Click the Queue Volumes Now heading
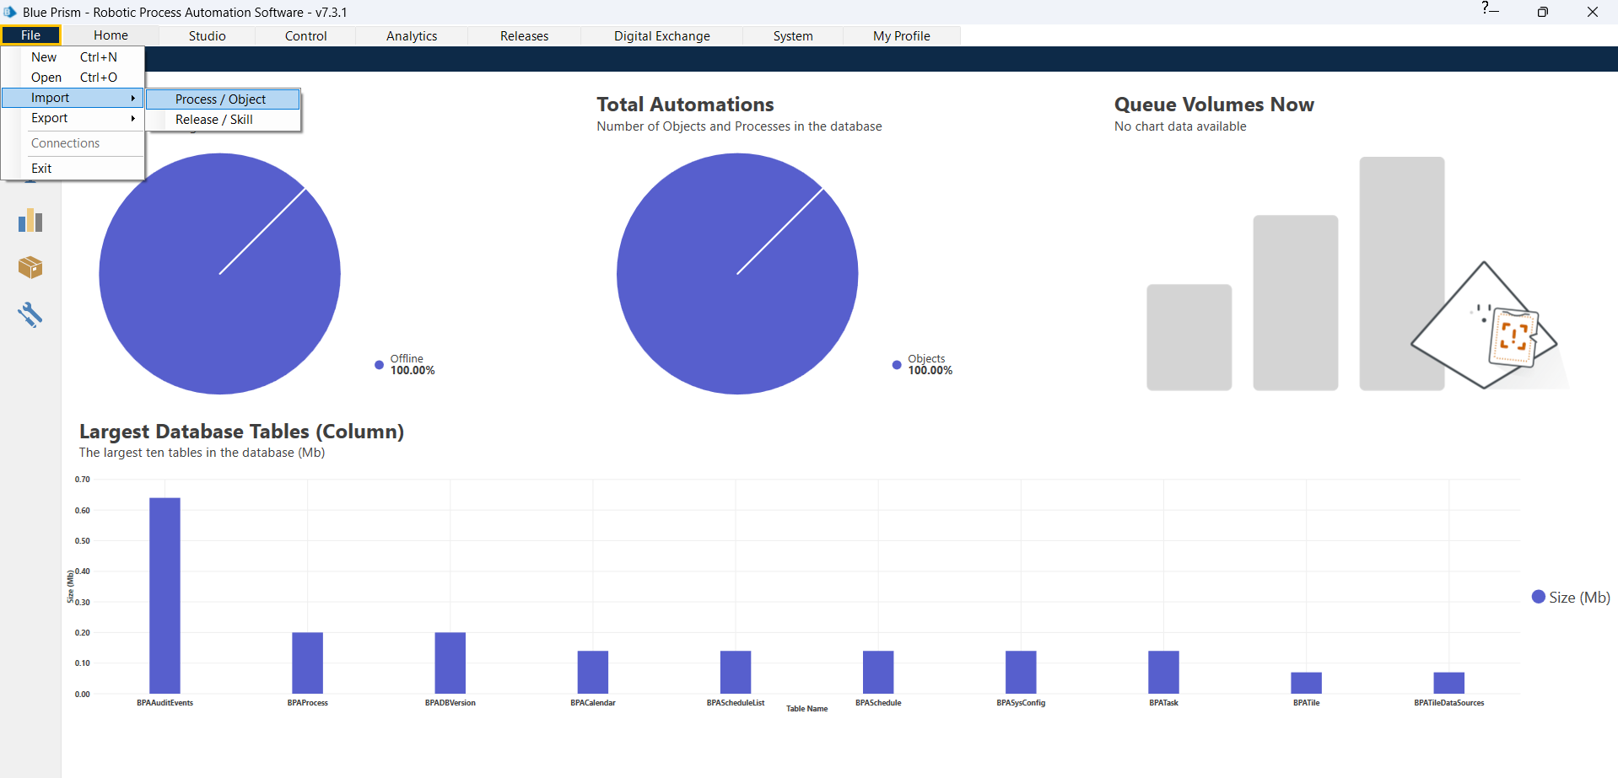1618x778 pixels. [x=1214, y=105]
